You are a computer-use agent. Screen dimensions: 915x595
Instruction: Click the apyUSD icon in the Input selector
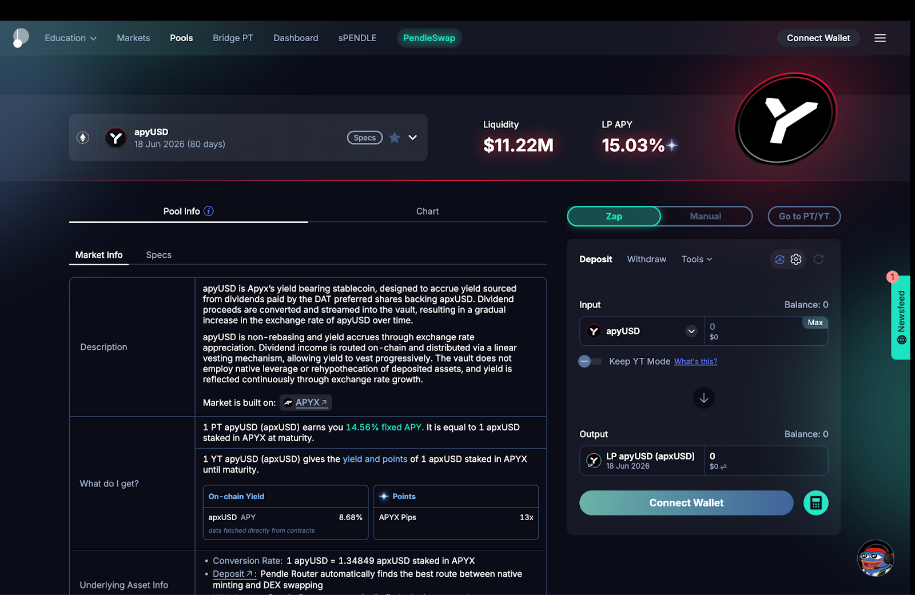click(x=594, y=331)
